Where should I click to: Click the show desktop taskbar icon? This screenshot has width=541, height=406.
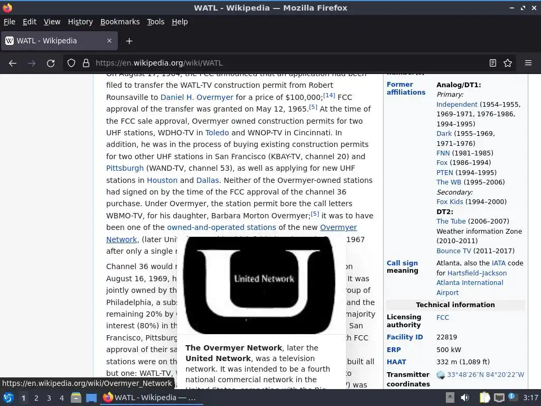tap(91, 398)
